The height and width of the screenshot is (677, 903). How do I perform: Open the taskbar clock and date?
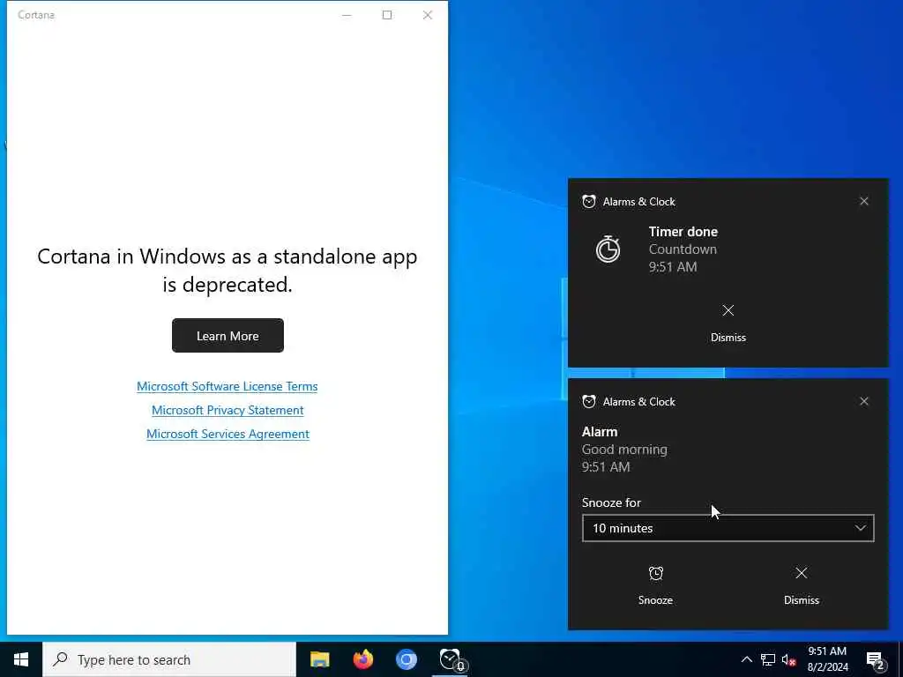pos(827,659)
